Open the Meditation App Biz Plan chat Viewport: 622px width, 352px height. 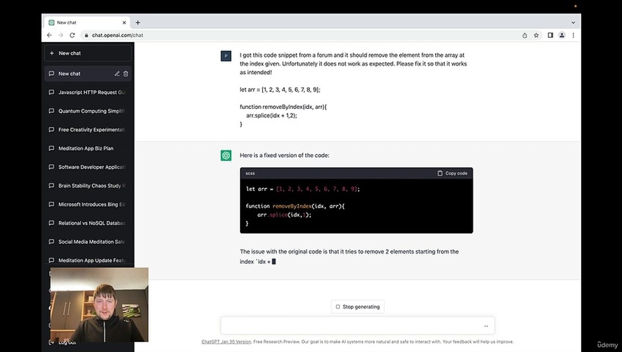coord(88,148)
